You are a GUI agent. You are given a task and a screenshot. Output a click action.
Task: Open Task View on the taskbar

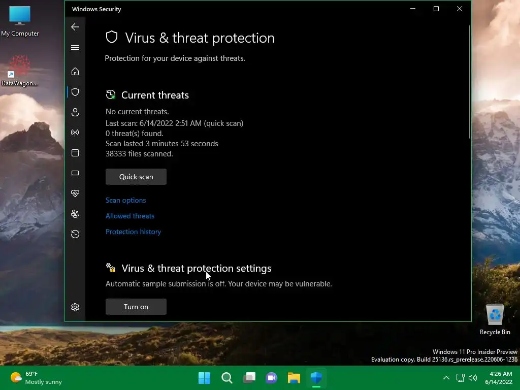tap(249, 378)
